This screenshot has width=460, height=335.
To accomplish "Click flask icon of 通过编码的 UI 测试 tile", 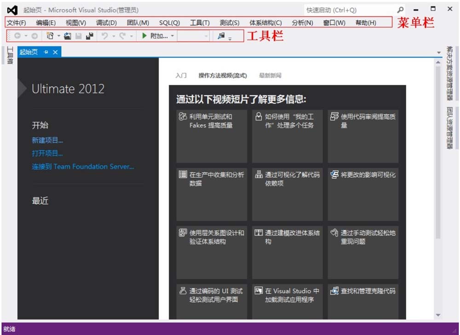I will [x=183, y=290].
